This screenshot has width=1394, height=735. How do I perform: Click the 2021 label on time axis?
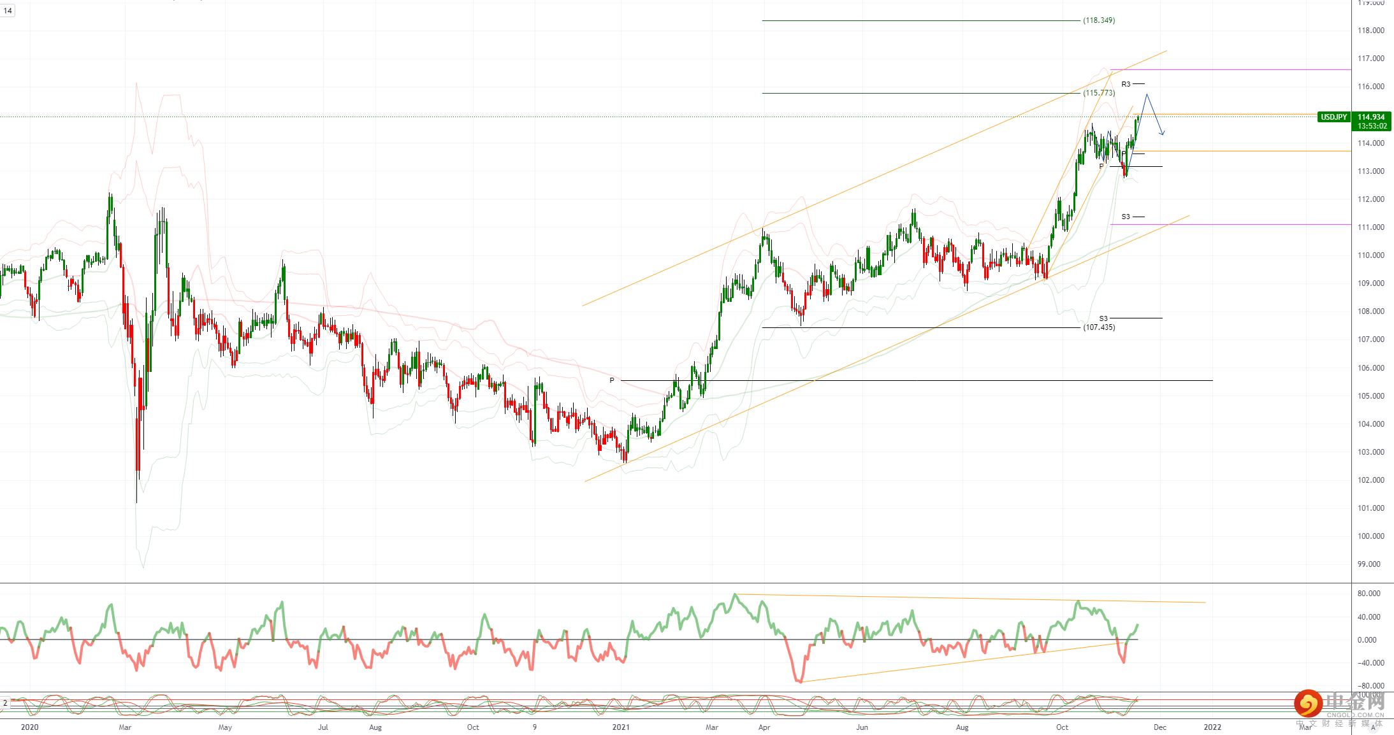coord(621,727)
